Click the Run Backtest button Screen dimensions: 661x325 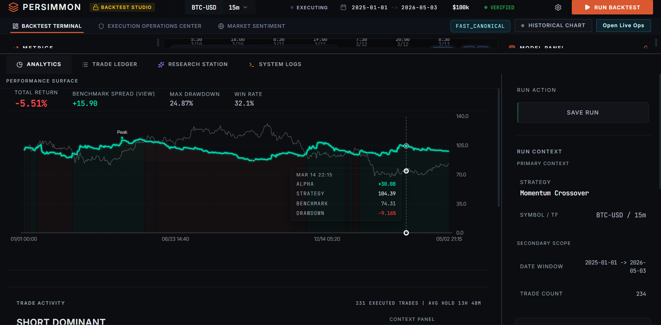[x=612, y=7]
